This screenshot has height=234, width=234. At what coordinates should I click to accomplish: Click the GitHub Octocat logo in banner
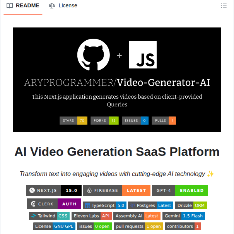[94, 55]
